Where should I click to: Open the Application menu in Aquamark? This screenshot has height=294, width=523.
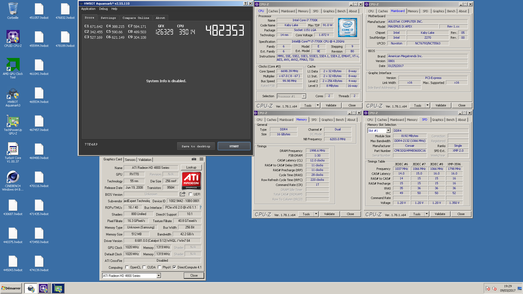[88, 9]
